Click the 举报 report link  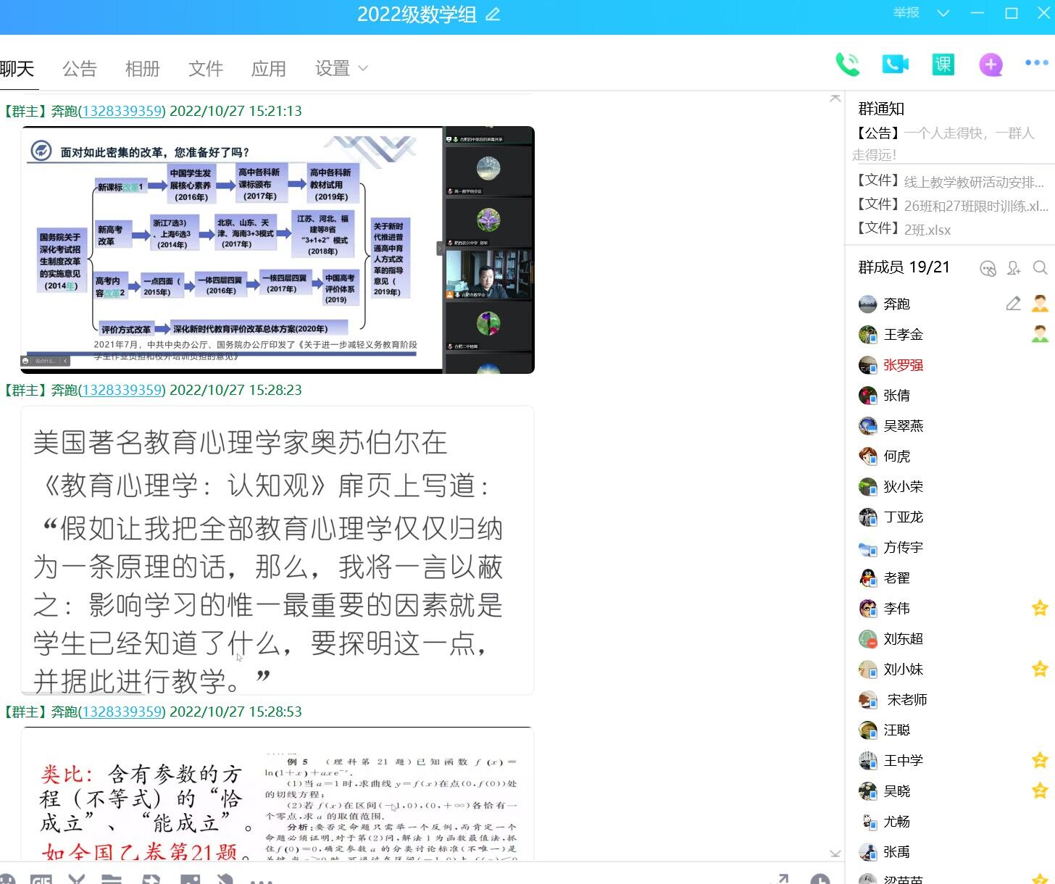[906, 13]
